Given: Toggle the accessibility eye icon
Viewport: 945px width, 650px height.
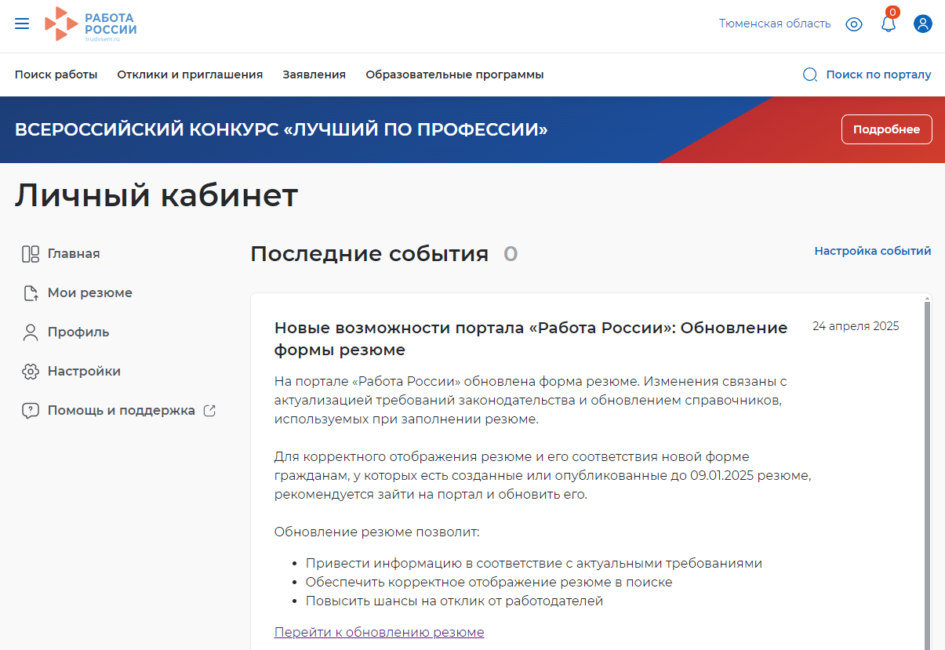Looking at the screenshot, I should pos(854,24).
